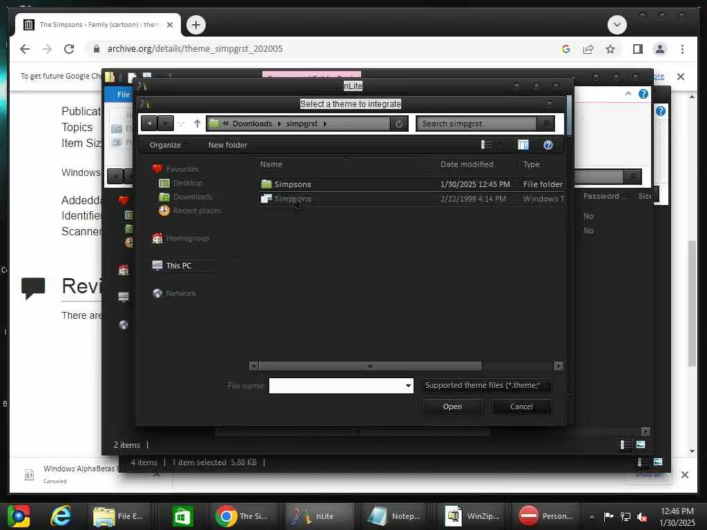The image size is (707, 530).
Task: Click the File name input field
Action: coord(336,386)
